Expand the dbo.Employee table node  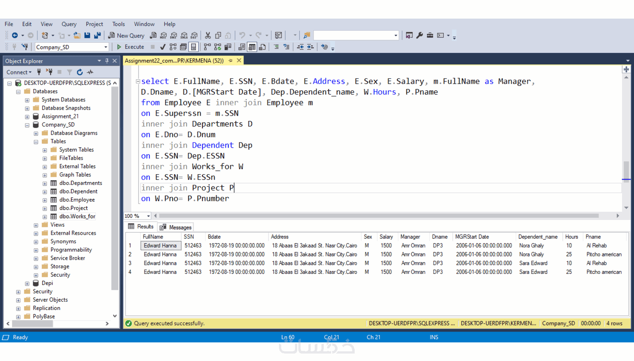(x=45, y=200)
